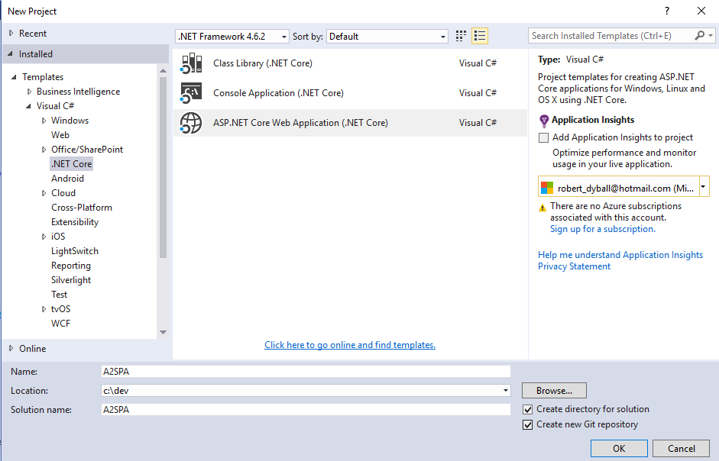Viewport: 719px width, 461px height.
Task: Click the OK button
Action: 619,448
